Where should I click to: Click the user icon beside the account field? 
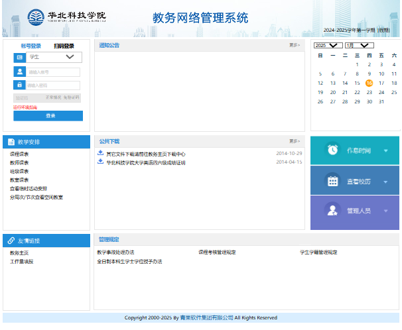(x=20, y=72)
